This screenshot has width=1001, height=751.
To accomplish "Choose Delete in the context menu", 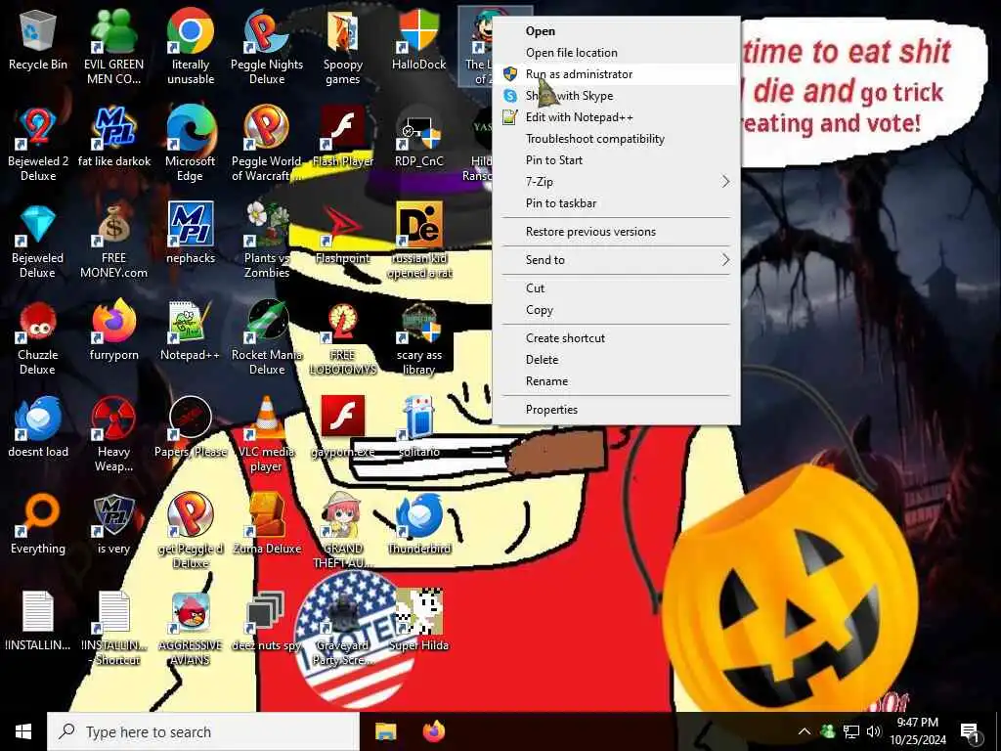I will (616, 360).
